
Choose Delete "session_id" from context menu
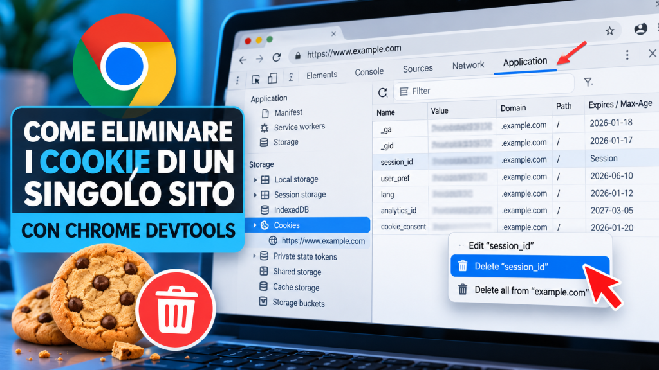tap(530, 267)
